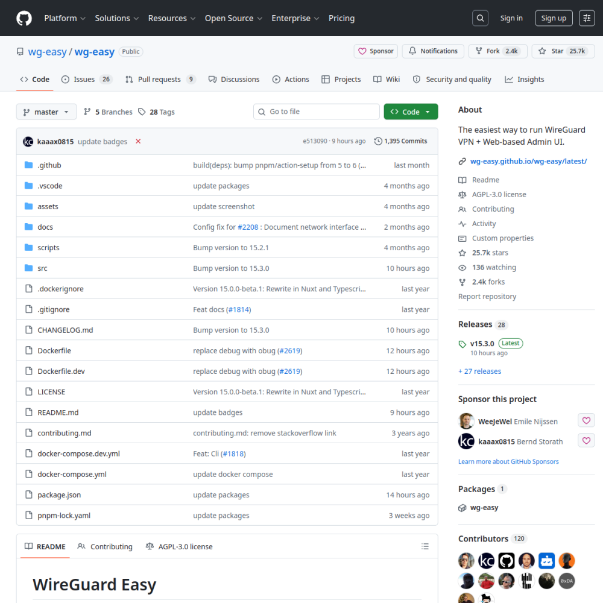603x603 pixels.
Task: Click the Sign up button
Action: click(x=554, y=18)
